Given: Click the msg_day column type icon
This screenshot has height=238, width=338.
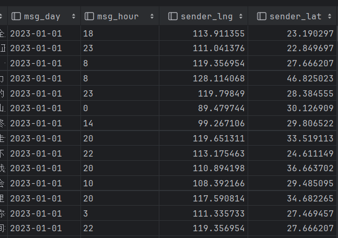Looking at the screenshot, I should [16, 16].
